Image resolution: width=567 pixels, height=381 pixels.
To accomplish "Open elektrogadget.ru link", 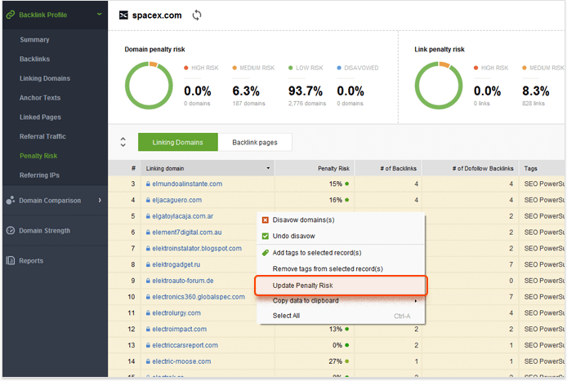I will pyautogui.click(x=176, y=264).
